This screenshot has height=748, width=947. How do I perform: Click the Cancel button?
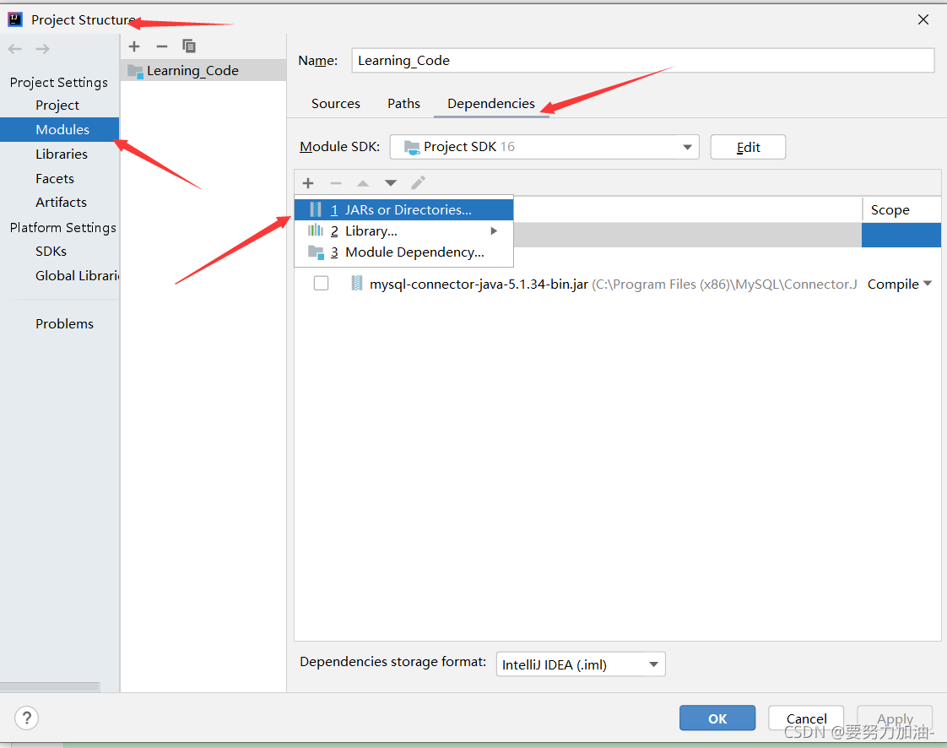pos(806,718)
